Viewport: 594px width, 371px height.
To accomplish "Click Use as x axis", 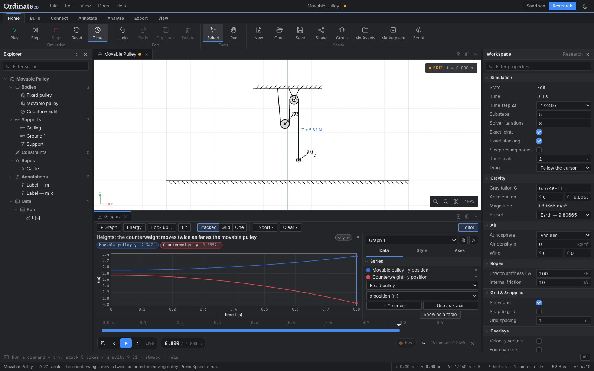I will (x=450, y=306).
